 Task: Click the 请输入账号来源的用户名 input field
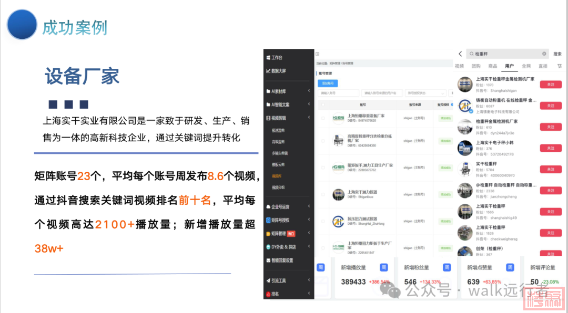tap(382, 93)
